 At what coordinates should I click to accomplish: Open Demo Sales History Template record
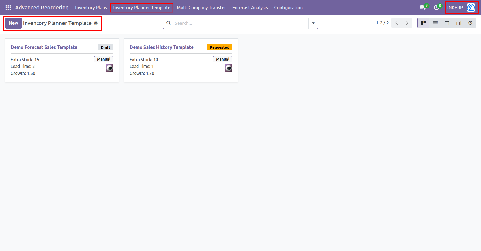162,47
